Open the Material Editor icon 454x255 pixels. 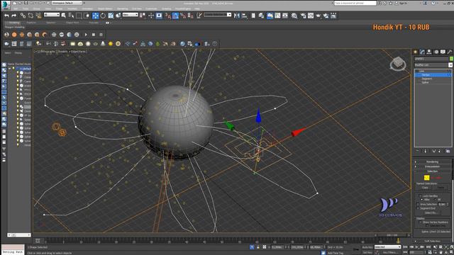(x=294, y=16)
